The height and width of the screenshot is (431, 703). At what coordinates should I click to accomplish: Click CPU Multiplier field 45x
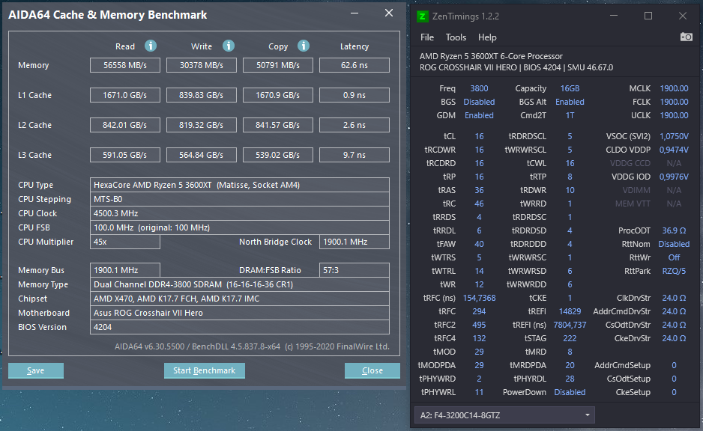(x=125, y=242)
